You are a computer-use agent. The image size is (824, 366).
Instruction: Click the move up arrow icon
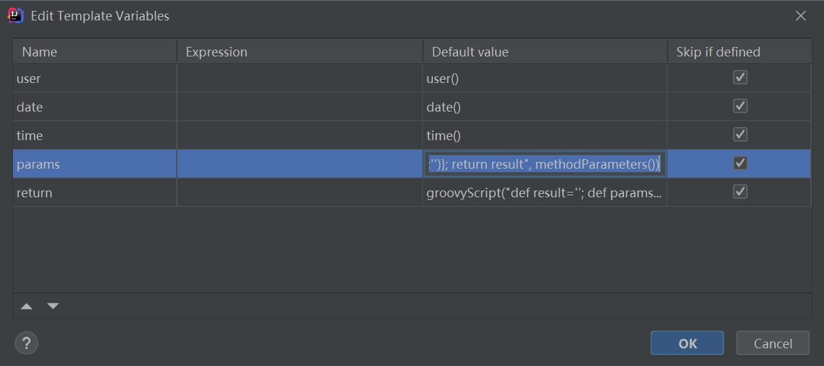click(27, 306)
